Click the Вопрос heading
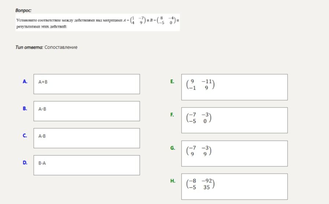The height and width of the screenshot is (204, 329). pos(23,10)
